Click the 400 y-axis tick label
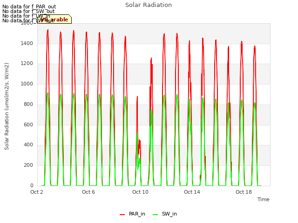298x223 pixels. (28, 144)
